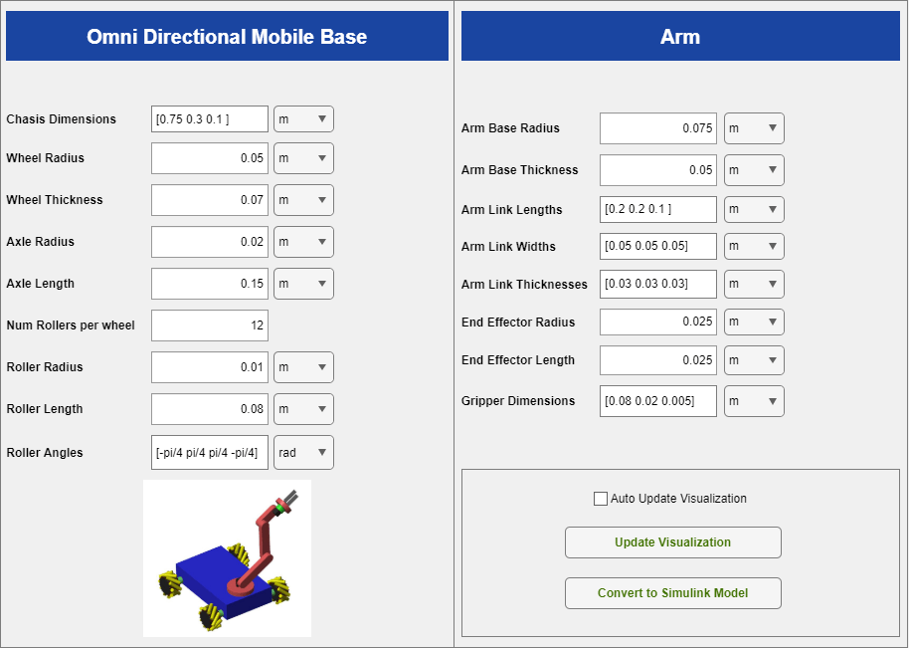Click the Chasis Dimensions label text
909x648 pixels.
tap(62, 118)
